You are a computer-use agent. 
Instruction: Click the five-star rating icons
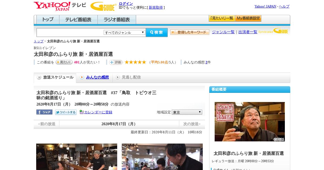click(x=135, y=62)
